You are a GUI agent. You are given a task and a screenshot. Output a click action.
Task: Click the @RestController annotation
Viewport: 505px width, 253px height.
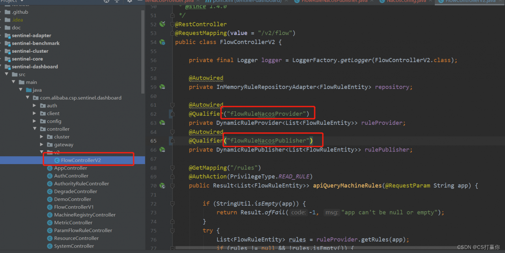[x=201, y=24]
